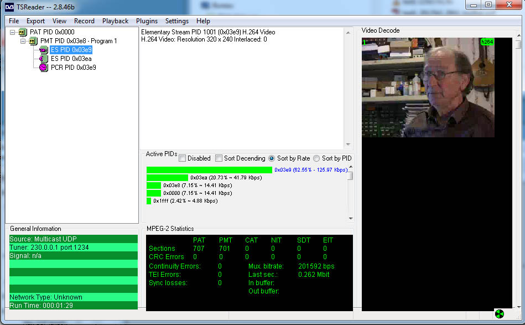Open the Playback menu
This screenshot has width=525, height=325.
(x=115, y=21)
